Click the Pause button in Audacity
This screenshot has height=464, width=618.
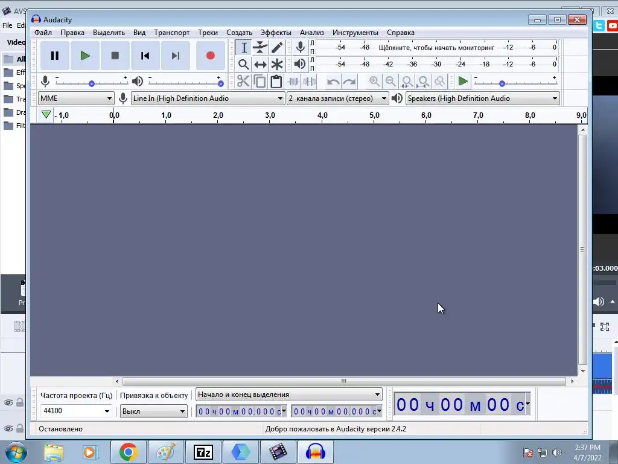click(x=55, y=56)
